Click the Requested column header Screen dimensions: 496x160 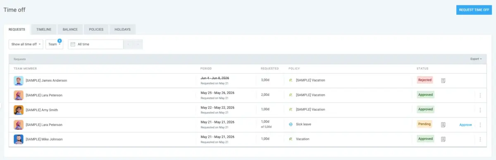pos(269,69)
